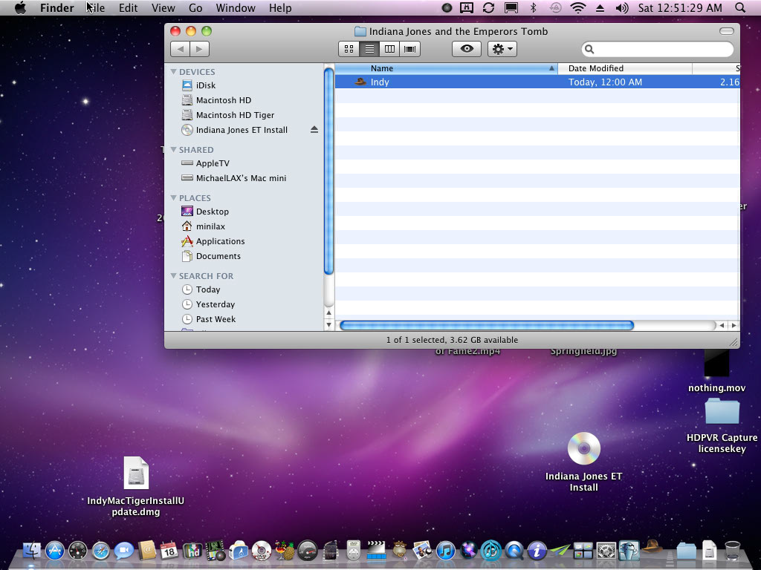Open Safari from the Dock

[x=101, y=551]
